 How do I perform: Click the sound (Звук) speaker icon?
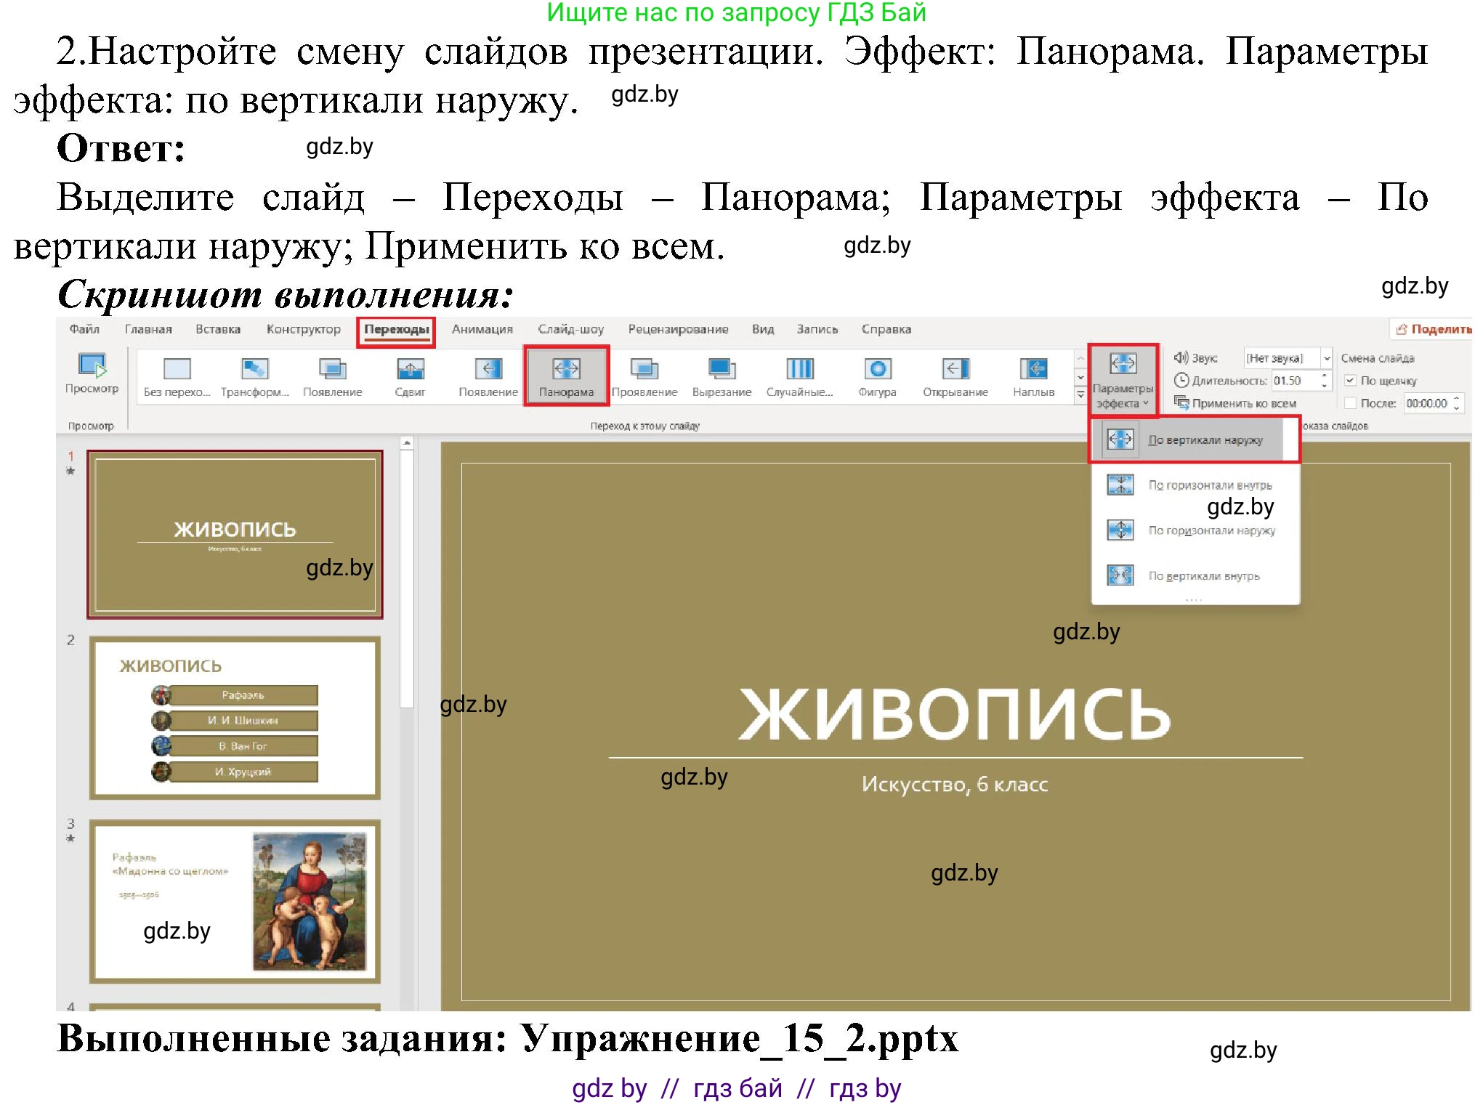[1181, 357]
